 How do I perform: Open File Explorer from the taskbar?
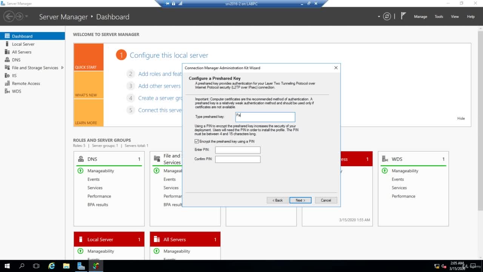point(66,266)
